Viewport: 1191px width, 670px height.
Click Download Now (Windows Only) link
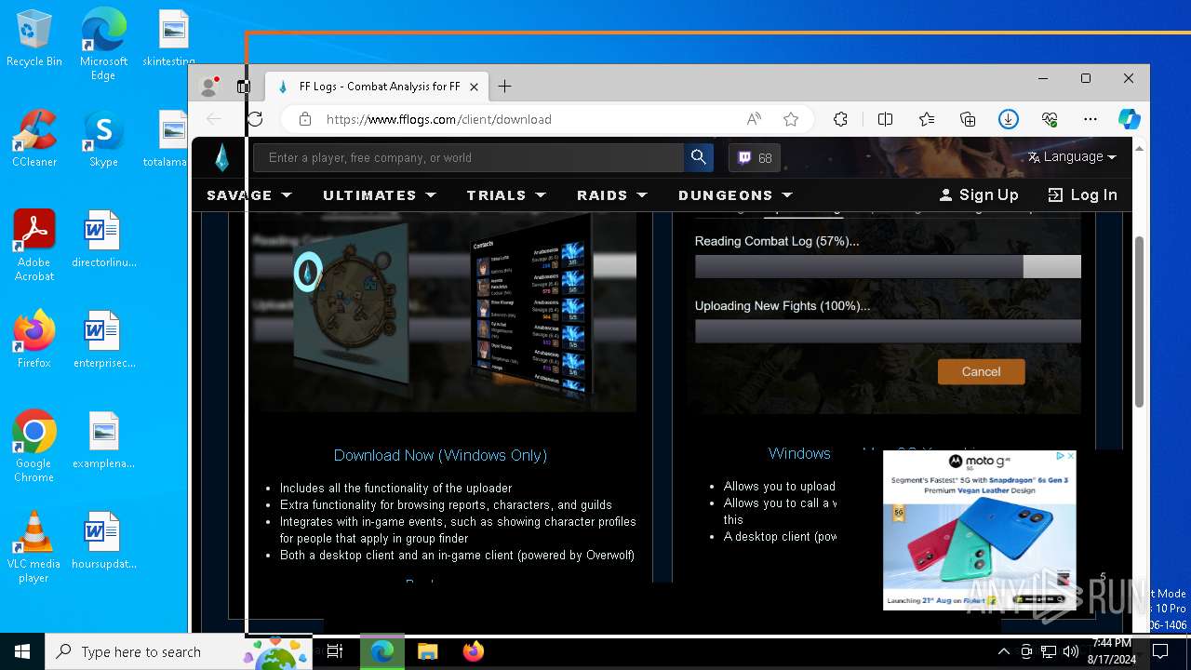[x=440, y=455]
